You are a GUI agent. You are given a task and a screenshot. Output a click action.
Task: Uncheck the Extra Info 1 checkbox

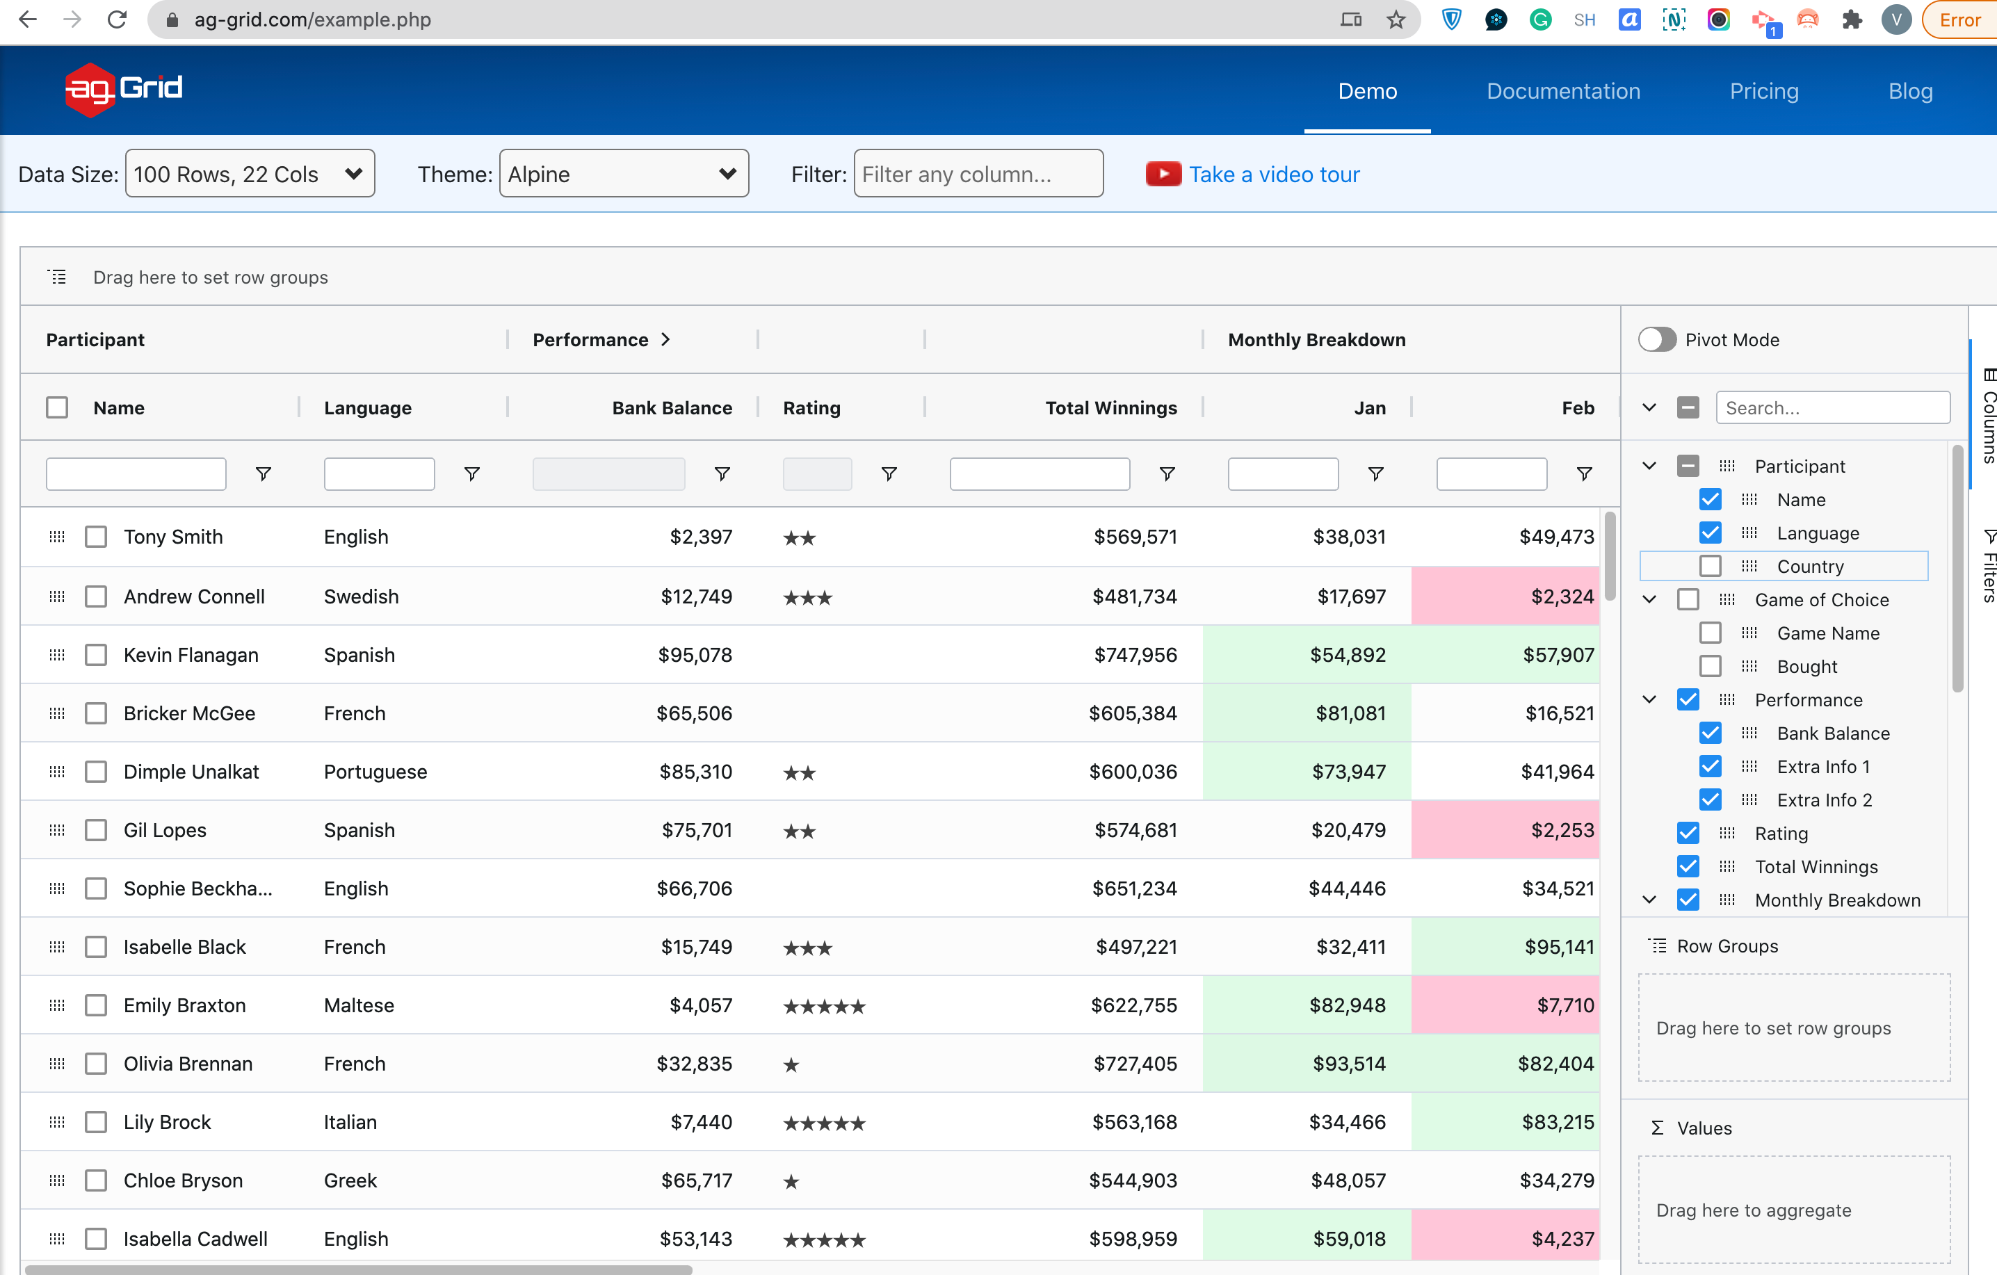tap(1709, 767)
